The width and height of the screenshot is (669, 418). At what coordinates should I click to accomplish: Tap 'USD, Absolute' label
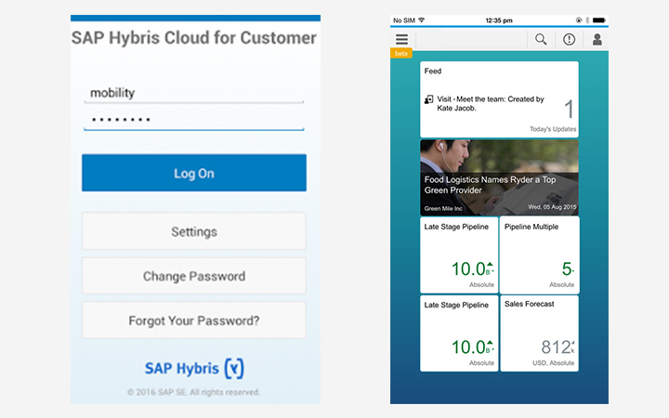[554, 363]
